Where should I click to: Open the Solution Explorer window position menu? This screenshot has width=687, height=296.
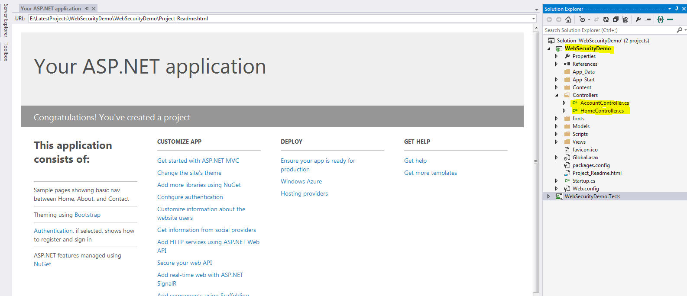670,9
